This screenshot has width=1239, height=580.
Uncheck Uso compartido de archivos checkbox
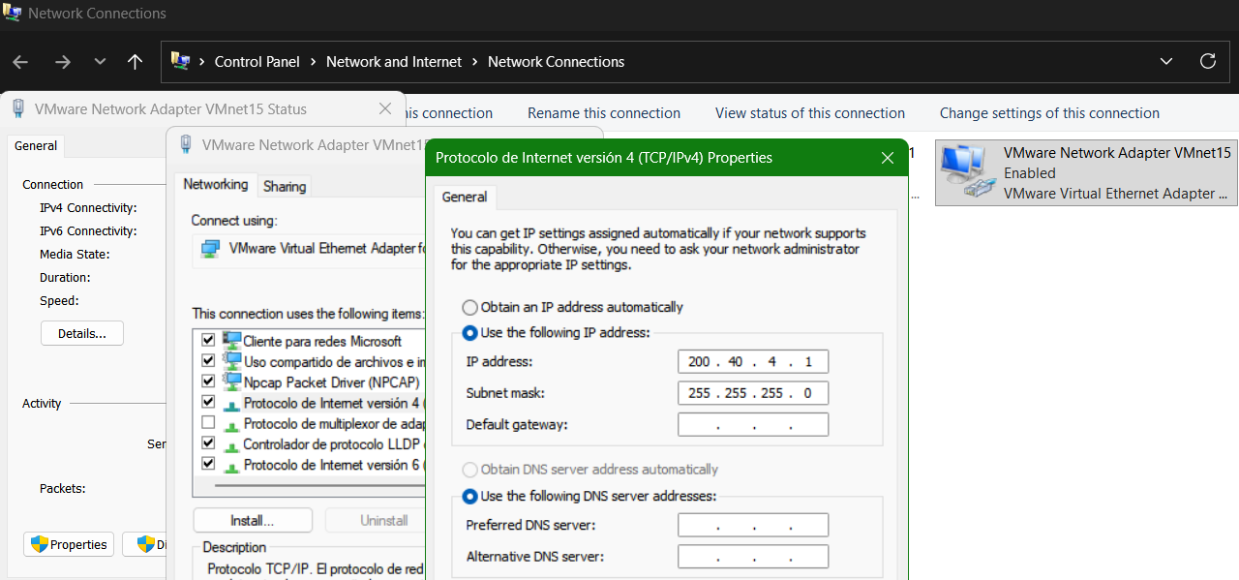point(208,360)
